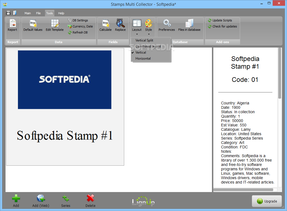Click the 'Series: Softpedia Series' line

242,138
